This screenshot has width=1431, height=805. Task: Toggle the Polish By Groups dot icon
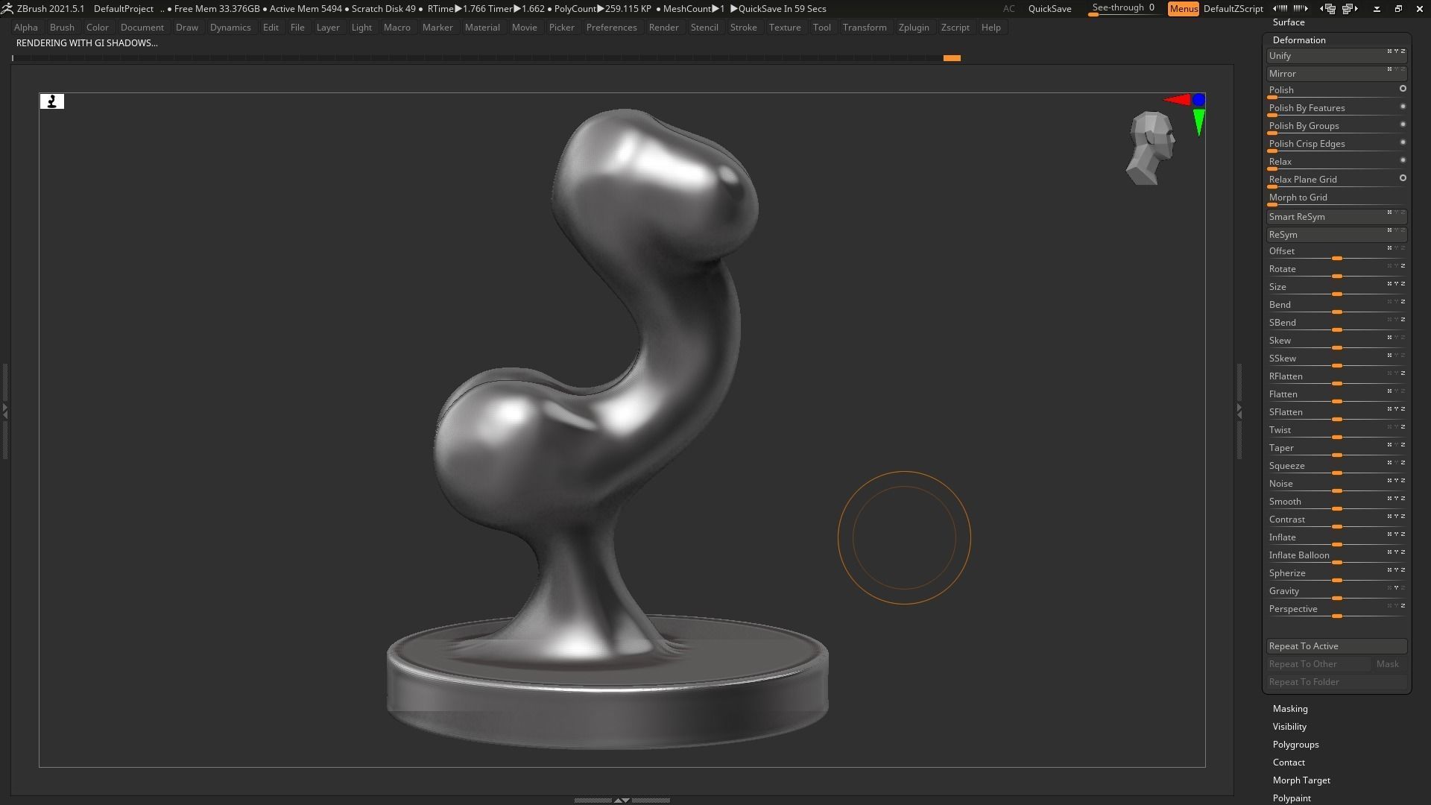click(1403, 124)
